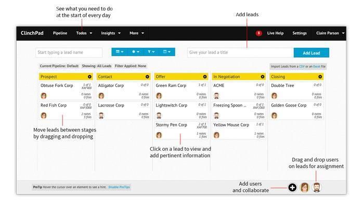The width and height of the screenshot is (364, 208).
Task: Open the view layout dropdown in blue toolbar
Action: pos(120,52)
